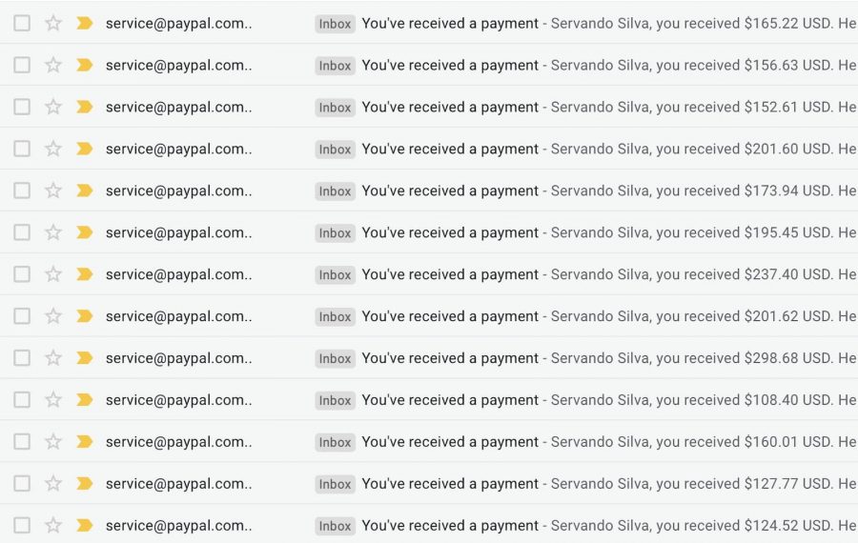Select checkbox for the $195.45 email
Viewport: 858px width, 543px height.
[x=22, y=232]
